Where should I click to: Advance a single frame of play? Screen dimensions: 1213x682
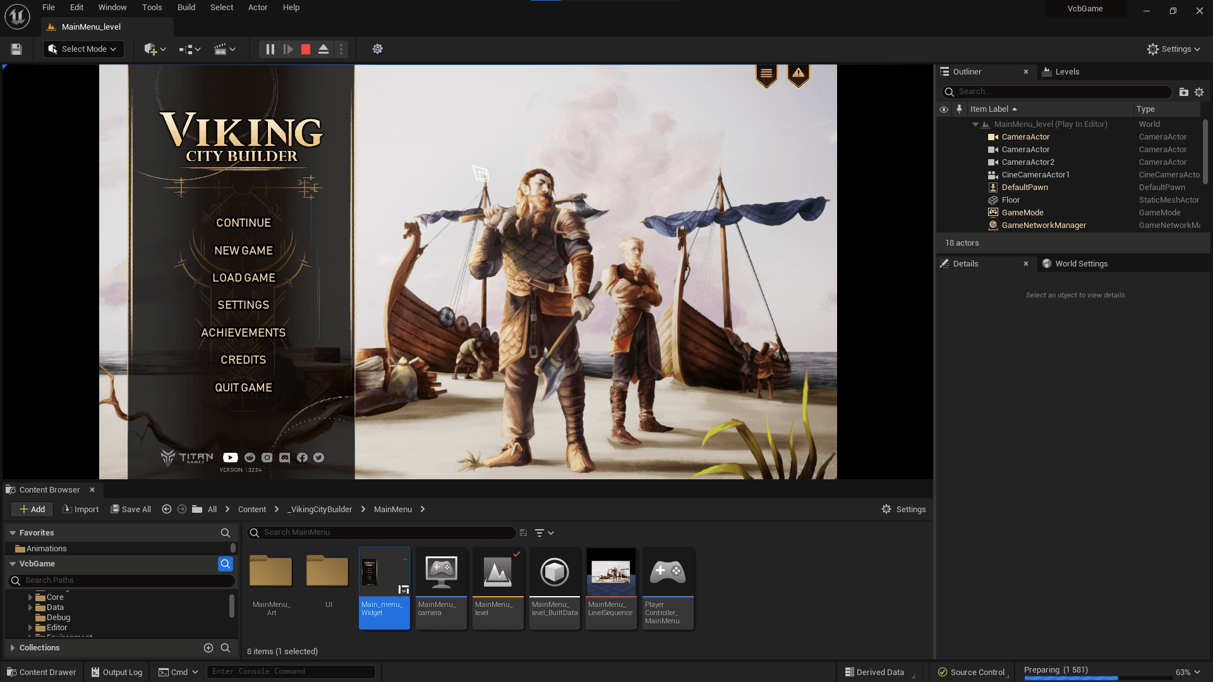coord(288,49)
